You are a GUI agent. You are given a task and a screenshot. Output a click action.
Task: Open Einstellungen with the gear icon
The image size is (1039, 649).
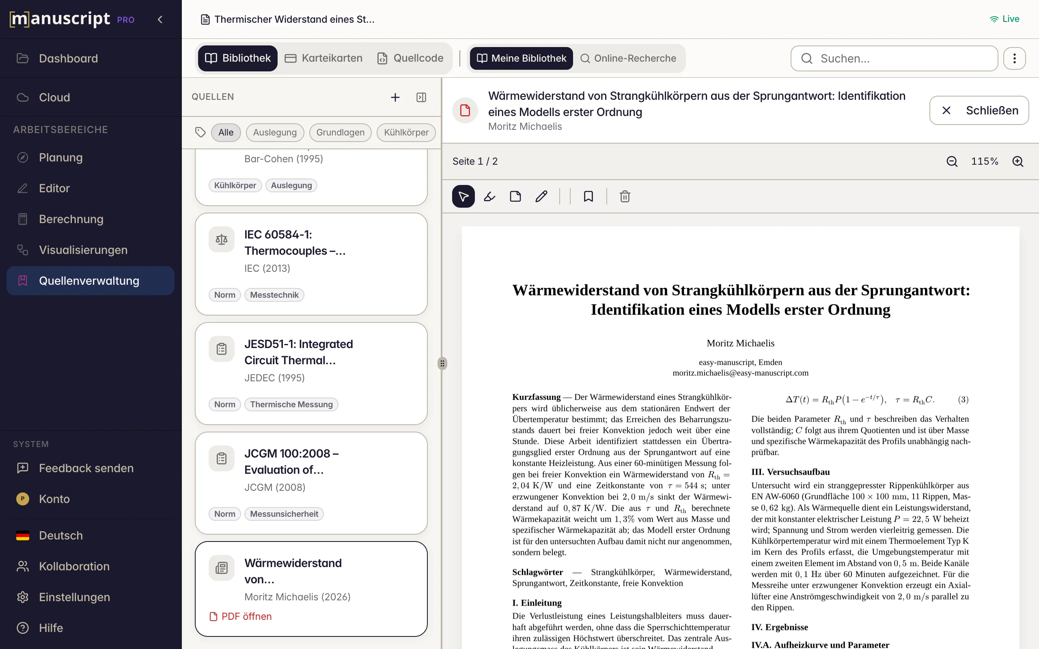tap(91, 597)
